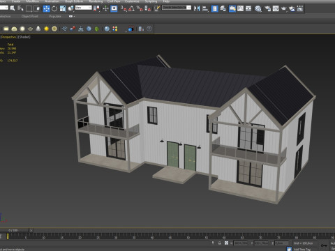Viewport: 335px width, 251px height.
Task: Click the Perspective viewport label
Action: 8,37
